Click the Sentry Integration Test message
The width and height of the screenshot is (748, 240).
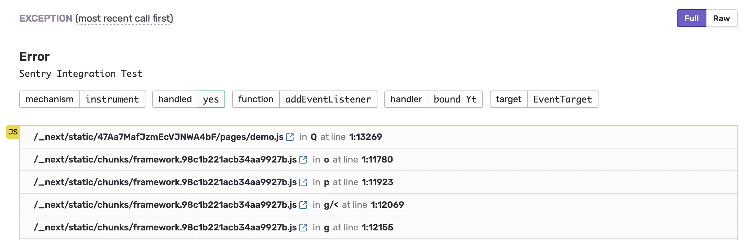(x=81, y=74)
